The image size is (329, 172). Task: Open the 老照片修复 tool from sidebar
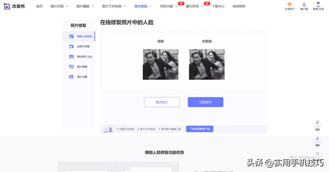pyautogui.click(x=71, y=46)
